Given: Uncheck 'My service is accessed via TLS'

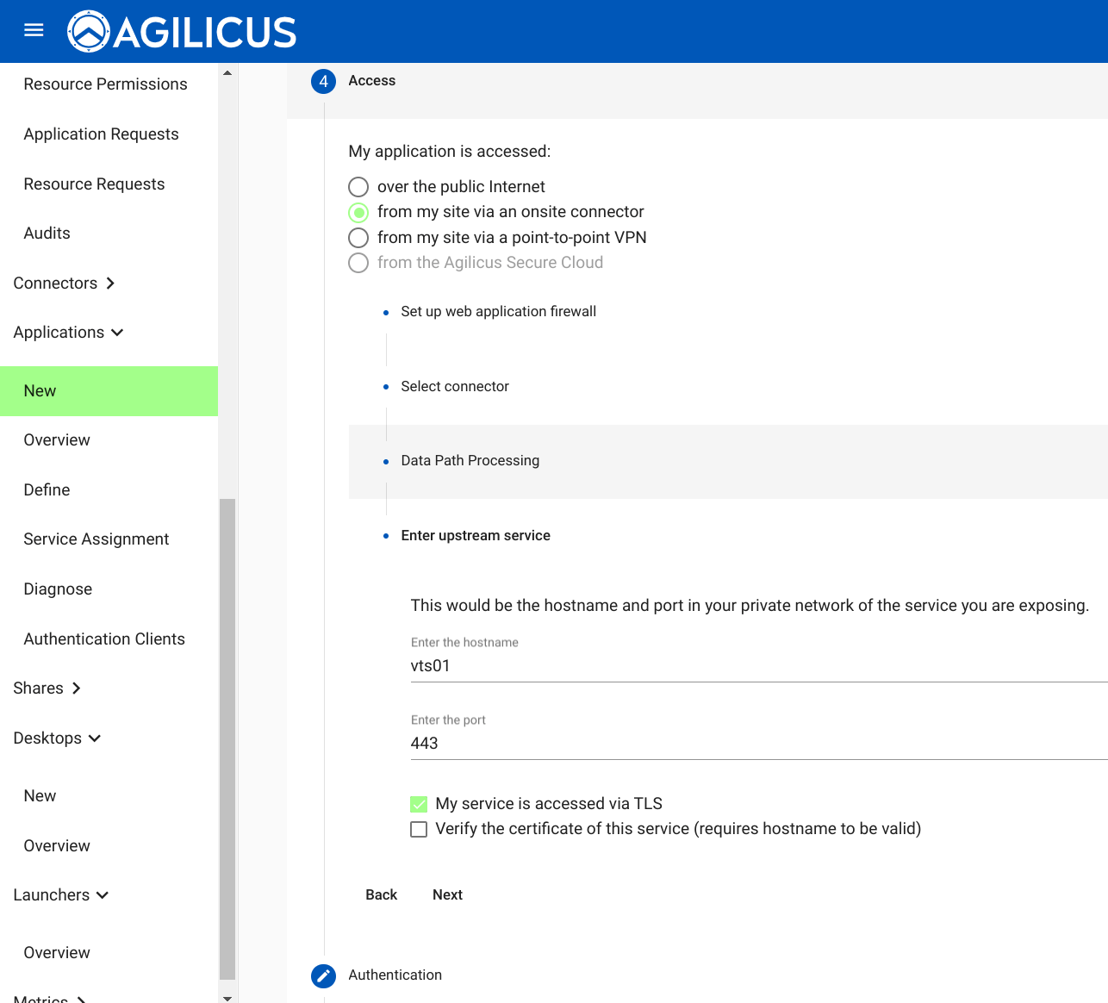Looking at the screenshot, I should (x=419, y=804).
